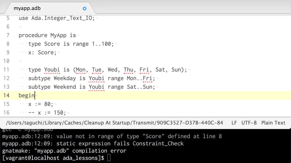
Task: Click the 'begin' keyword on line 14
Action: [27, 96]
